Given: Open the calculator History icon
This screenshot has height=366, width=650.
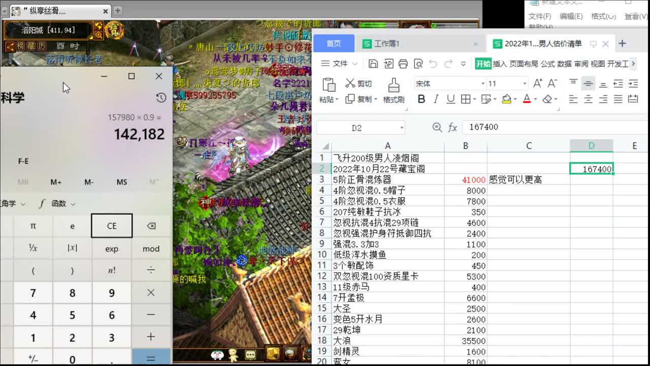Looking at the screenshot, I should point(161,98).
